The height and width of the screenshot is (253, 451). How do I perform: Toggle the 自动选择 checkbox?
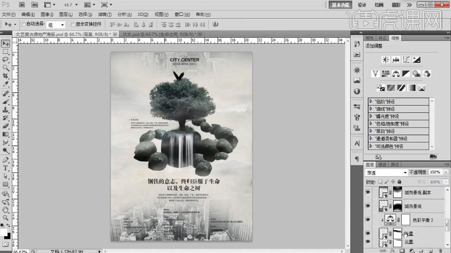pyautogui.click(x=24, y=25)
